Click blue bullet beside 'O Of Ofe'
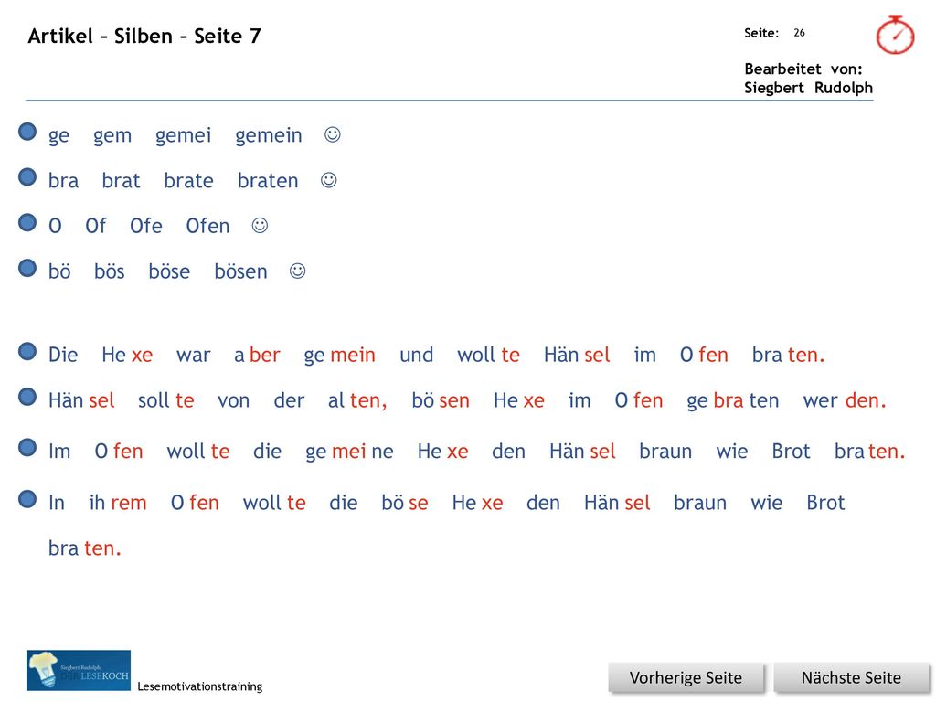This screenshot has width=936, height=702. pyautogui.click(x=27, y=222)
